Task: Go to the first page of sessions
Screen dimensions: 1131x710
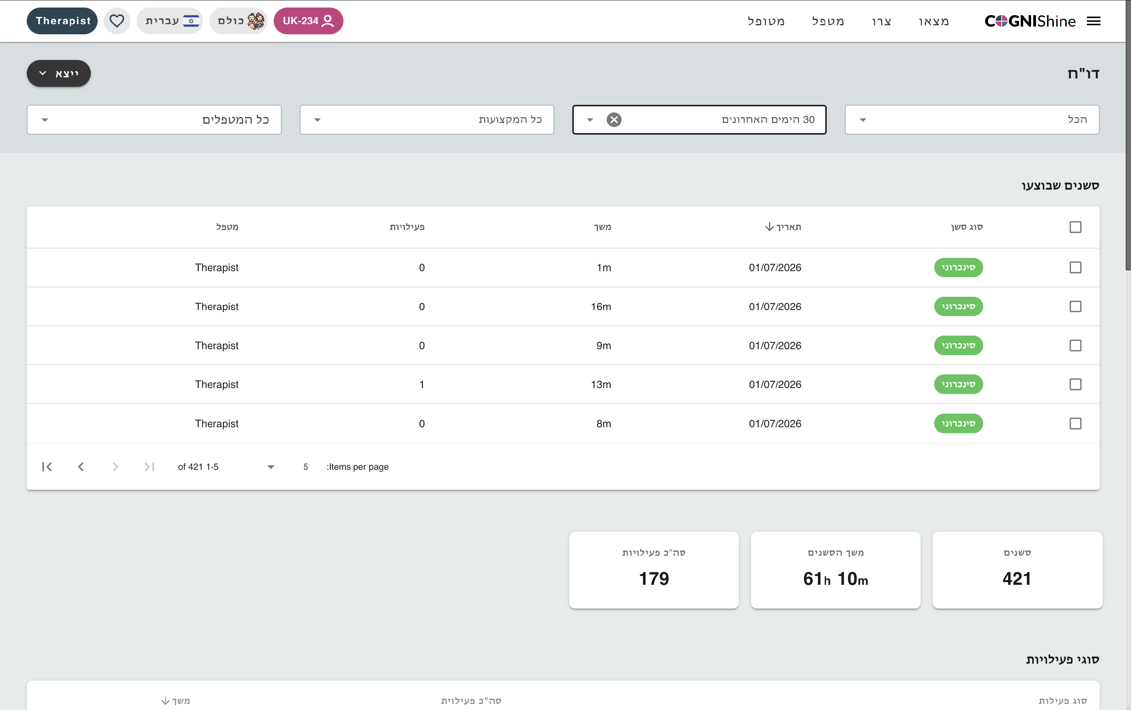Action: (x=46, y=467)
